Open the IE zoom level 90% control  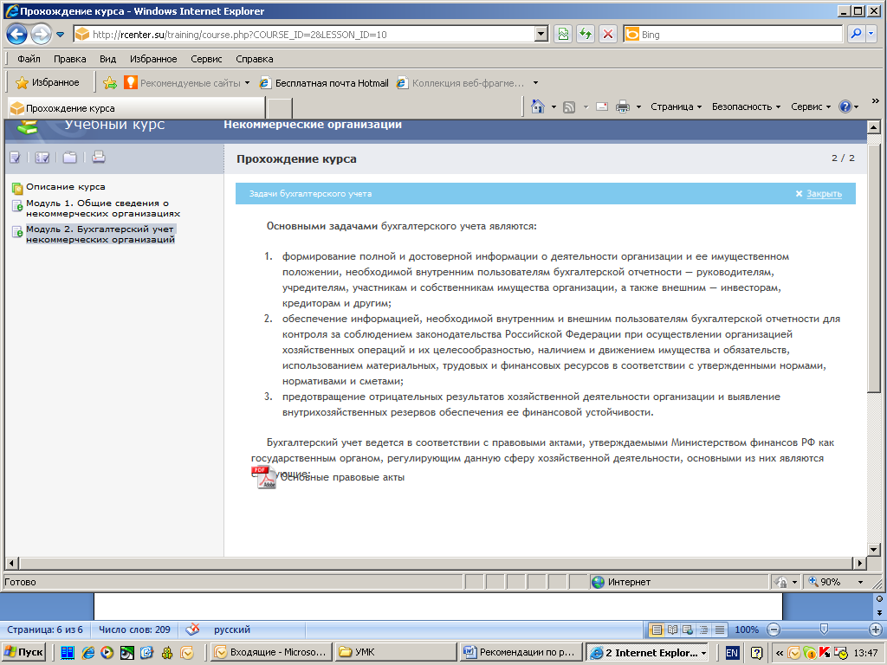tap(836, 581)
